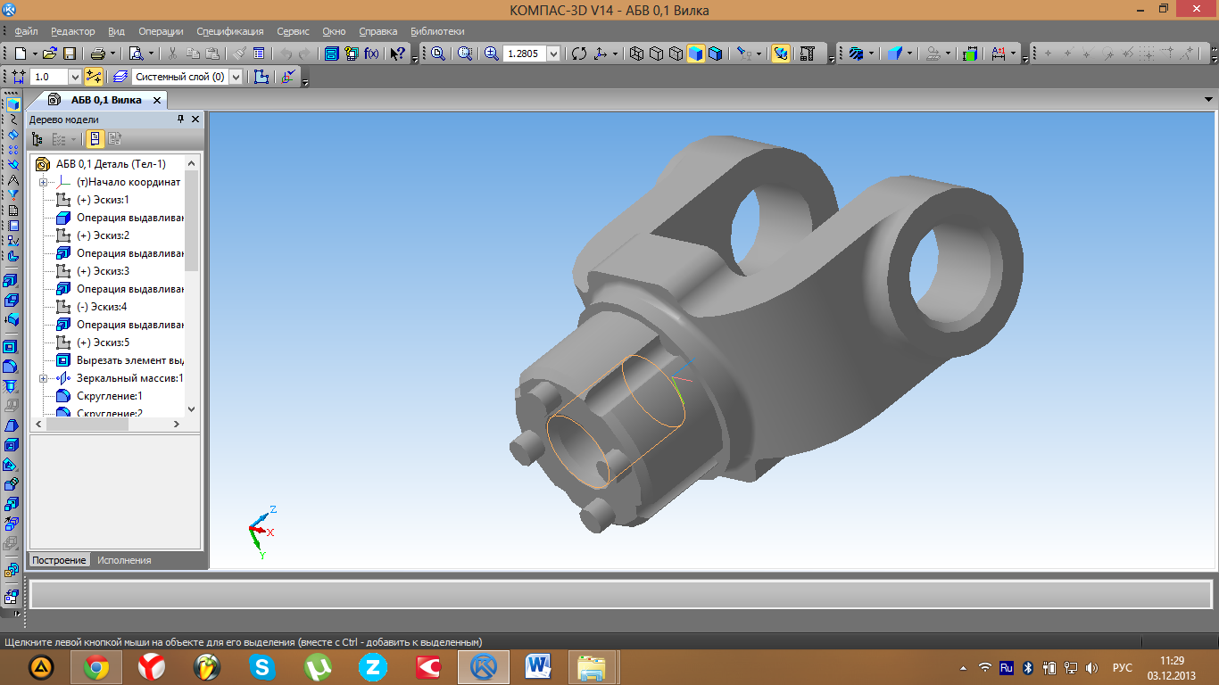Open Skype from the taskbar
This screenshot has width=1219, height=685.
261,667
